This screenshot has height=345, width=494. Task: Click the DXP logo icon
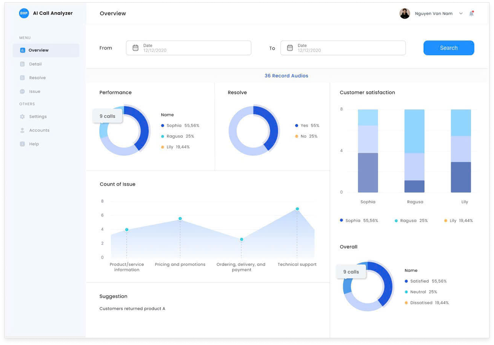24,13
